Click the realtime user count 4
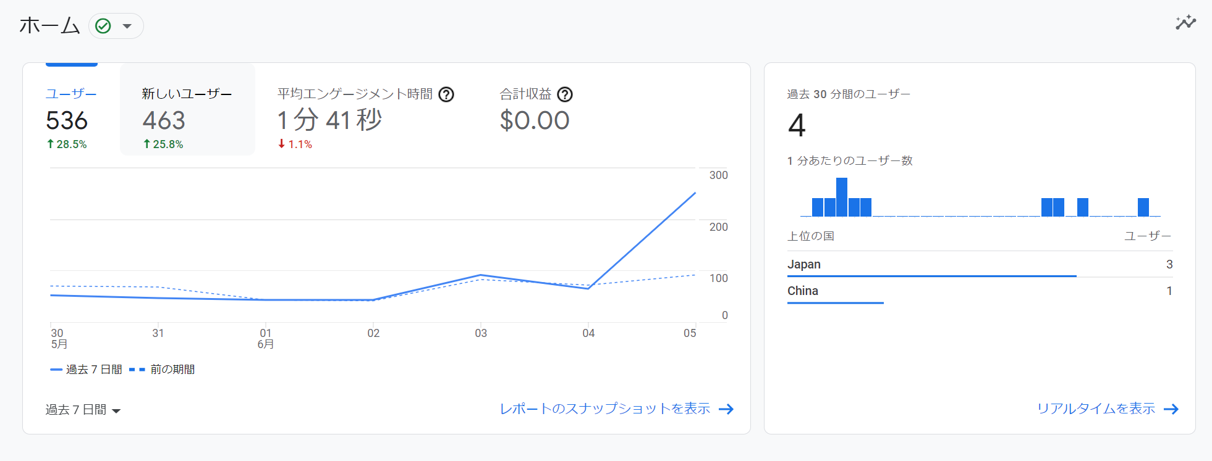Screen dimensions: 1212x461 point(797,125)
